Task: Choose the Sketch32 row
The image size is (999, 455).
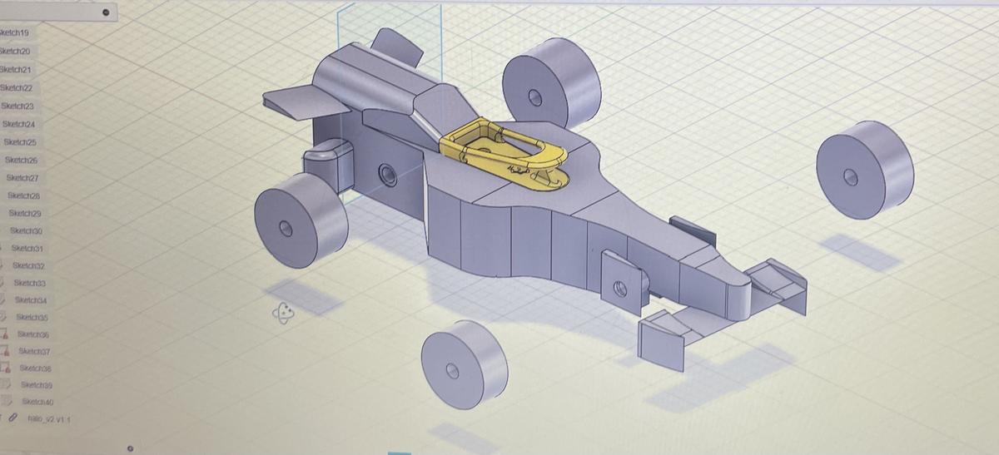Action: coord(28,266)
